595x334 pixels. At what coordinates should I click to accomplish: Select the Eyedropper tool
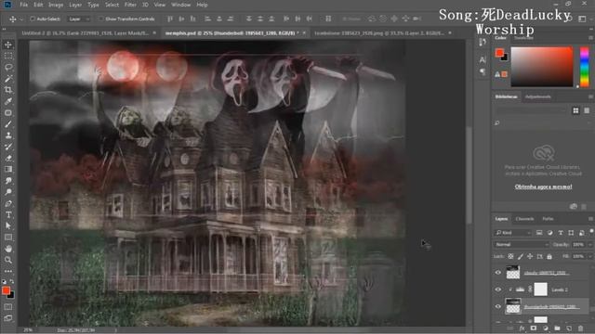click(x=8, y=101)
